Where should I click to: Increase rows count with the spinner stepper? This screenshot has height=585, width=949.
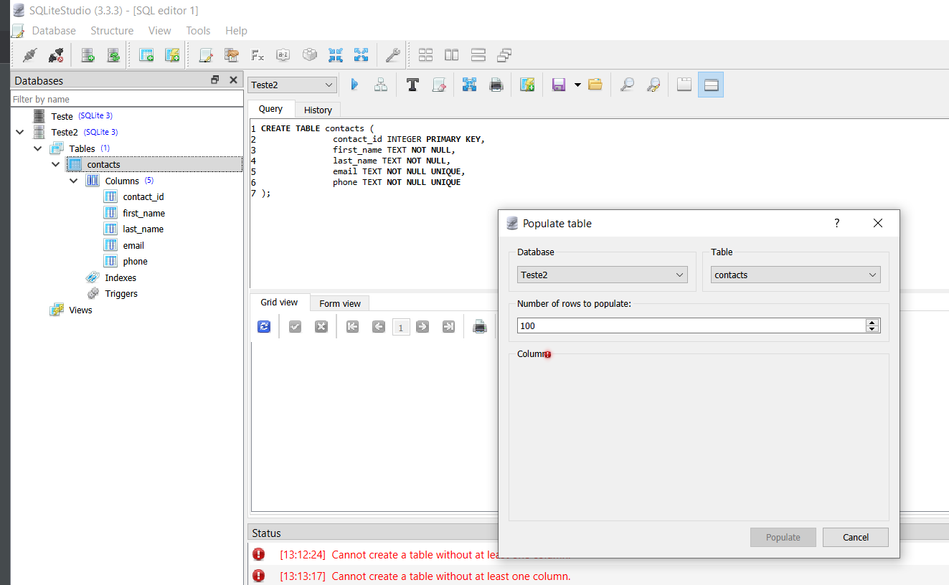coord(872,322)
